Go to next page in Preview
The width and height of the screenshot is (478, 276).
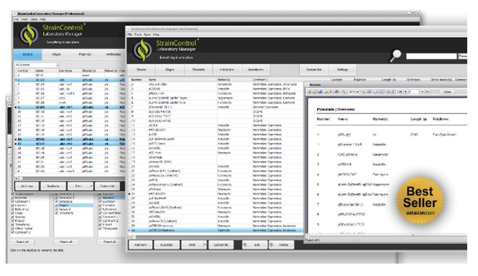click(x=422, y=92)
